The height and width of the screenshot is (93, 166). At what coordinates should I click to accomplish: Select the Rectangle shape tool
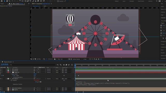coord(25,1)
